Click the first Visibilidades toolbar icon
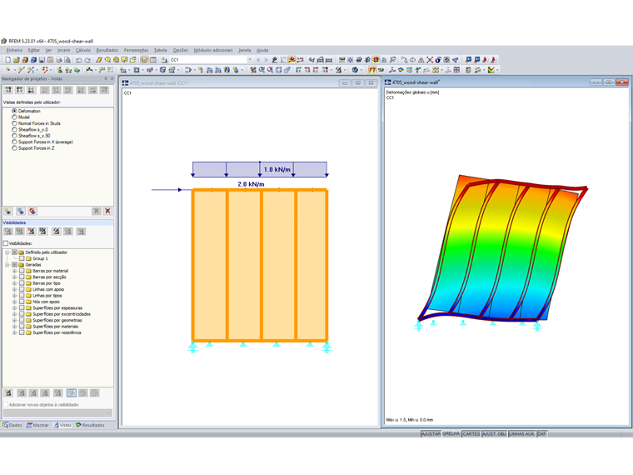633x475 pixels. tap(8, 232)
